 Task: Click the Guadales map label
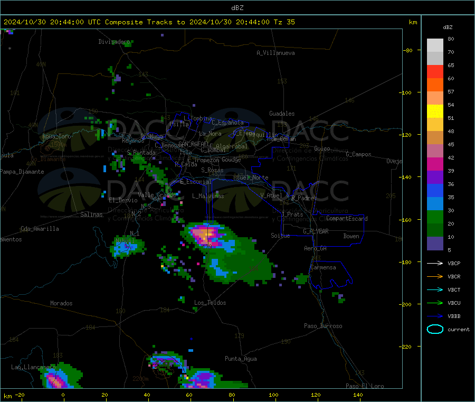point(282,114)
